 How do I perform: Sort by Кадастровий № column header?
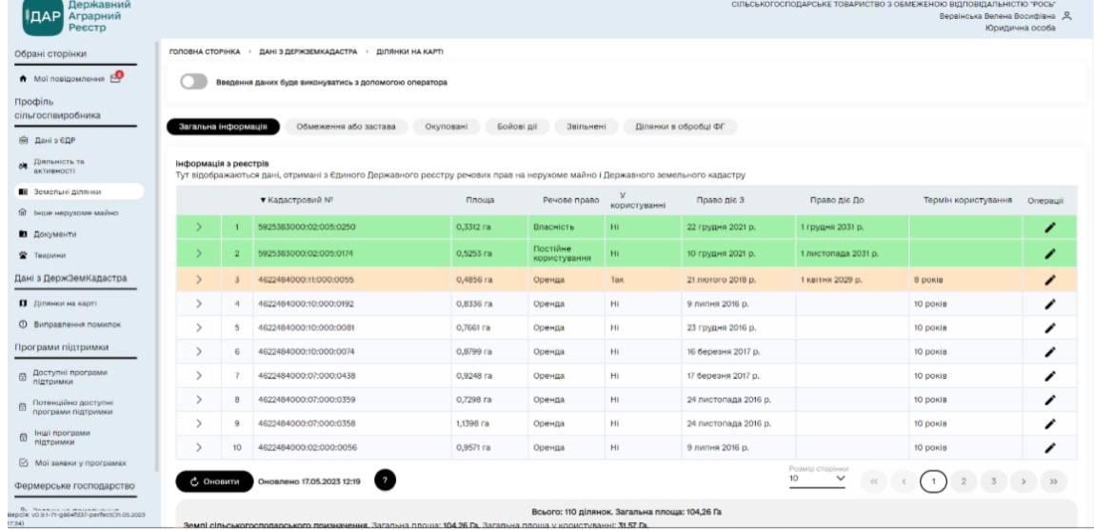(295, 201)
